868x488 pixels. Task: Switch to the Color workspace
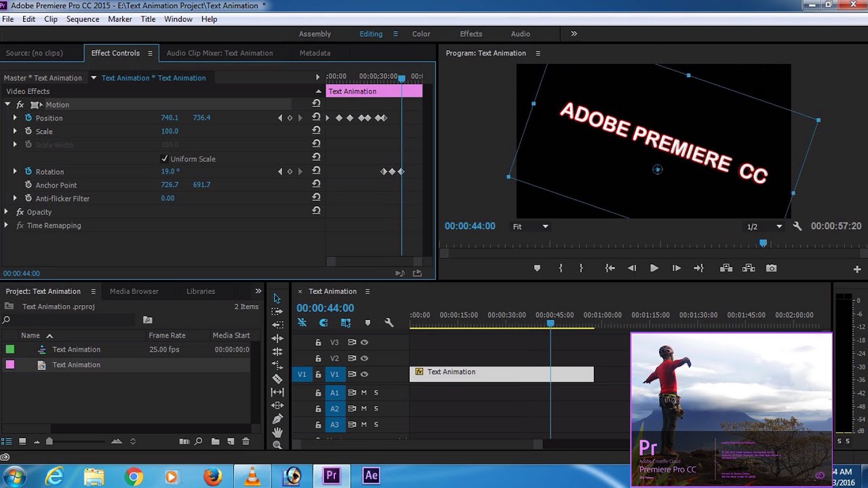tap(421, 34)
